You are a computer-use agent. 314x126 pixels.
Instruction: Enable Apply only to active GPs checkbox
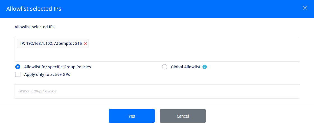click(18, 74)
